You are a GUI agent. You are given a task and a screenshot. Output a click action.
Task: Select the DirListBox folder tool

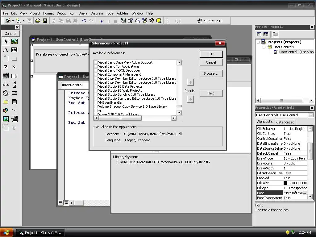click(x=6, y=102)
